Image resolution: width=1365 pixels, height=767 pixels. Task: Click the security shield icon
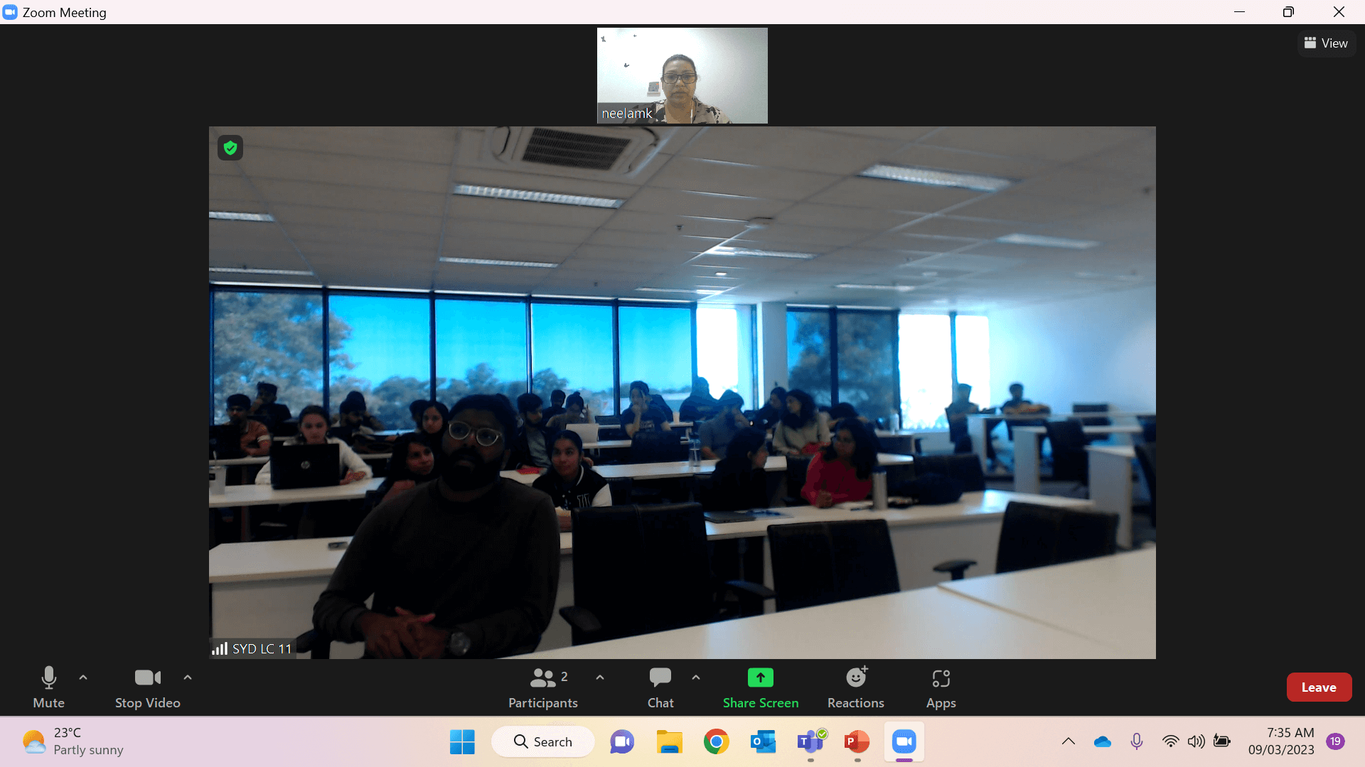tap(230, 148)
